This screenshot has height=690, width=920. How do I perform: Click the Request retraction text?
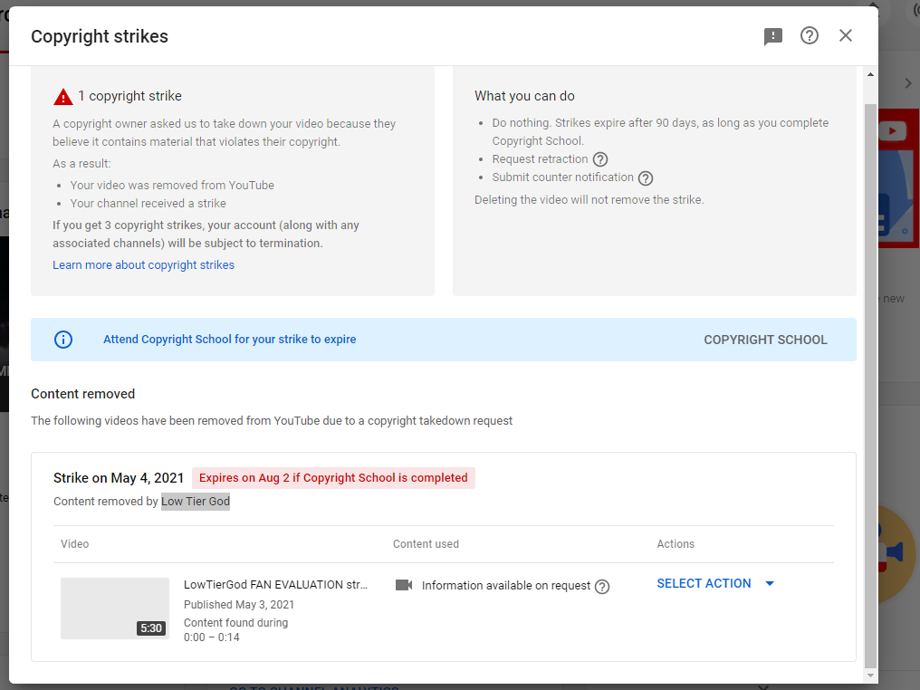coord(540,159)
